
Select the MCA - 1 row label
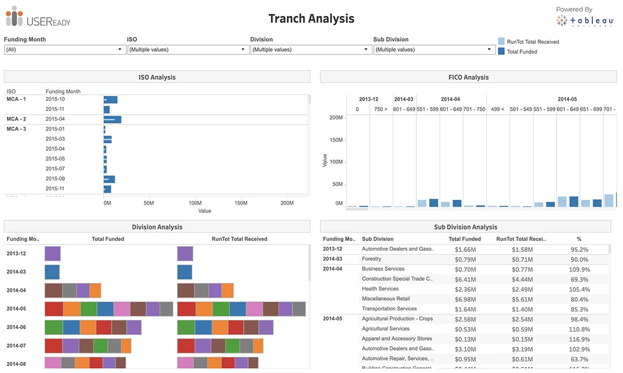coord(16,99)
